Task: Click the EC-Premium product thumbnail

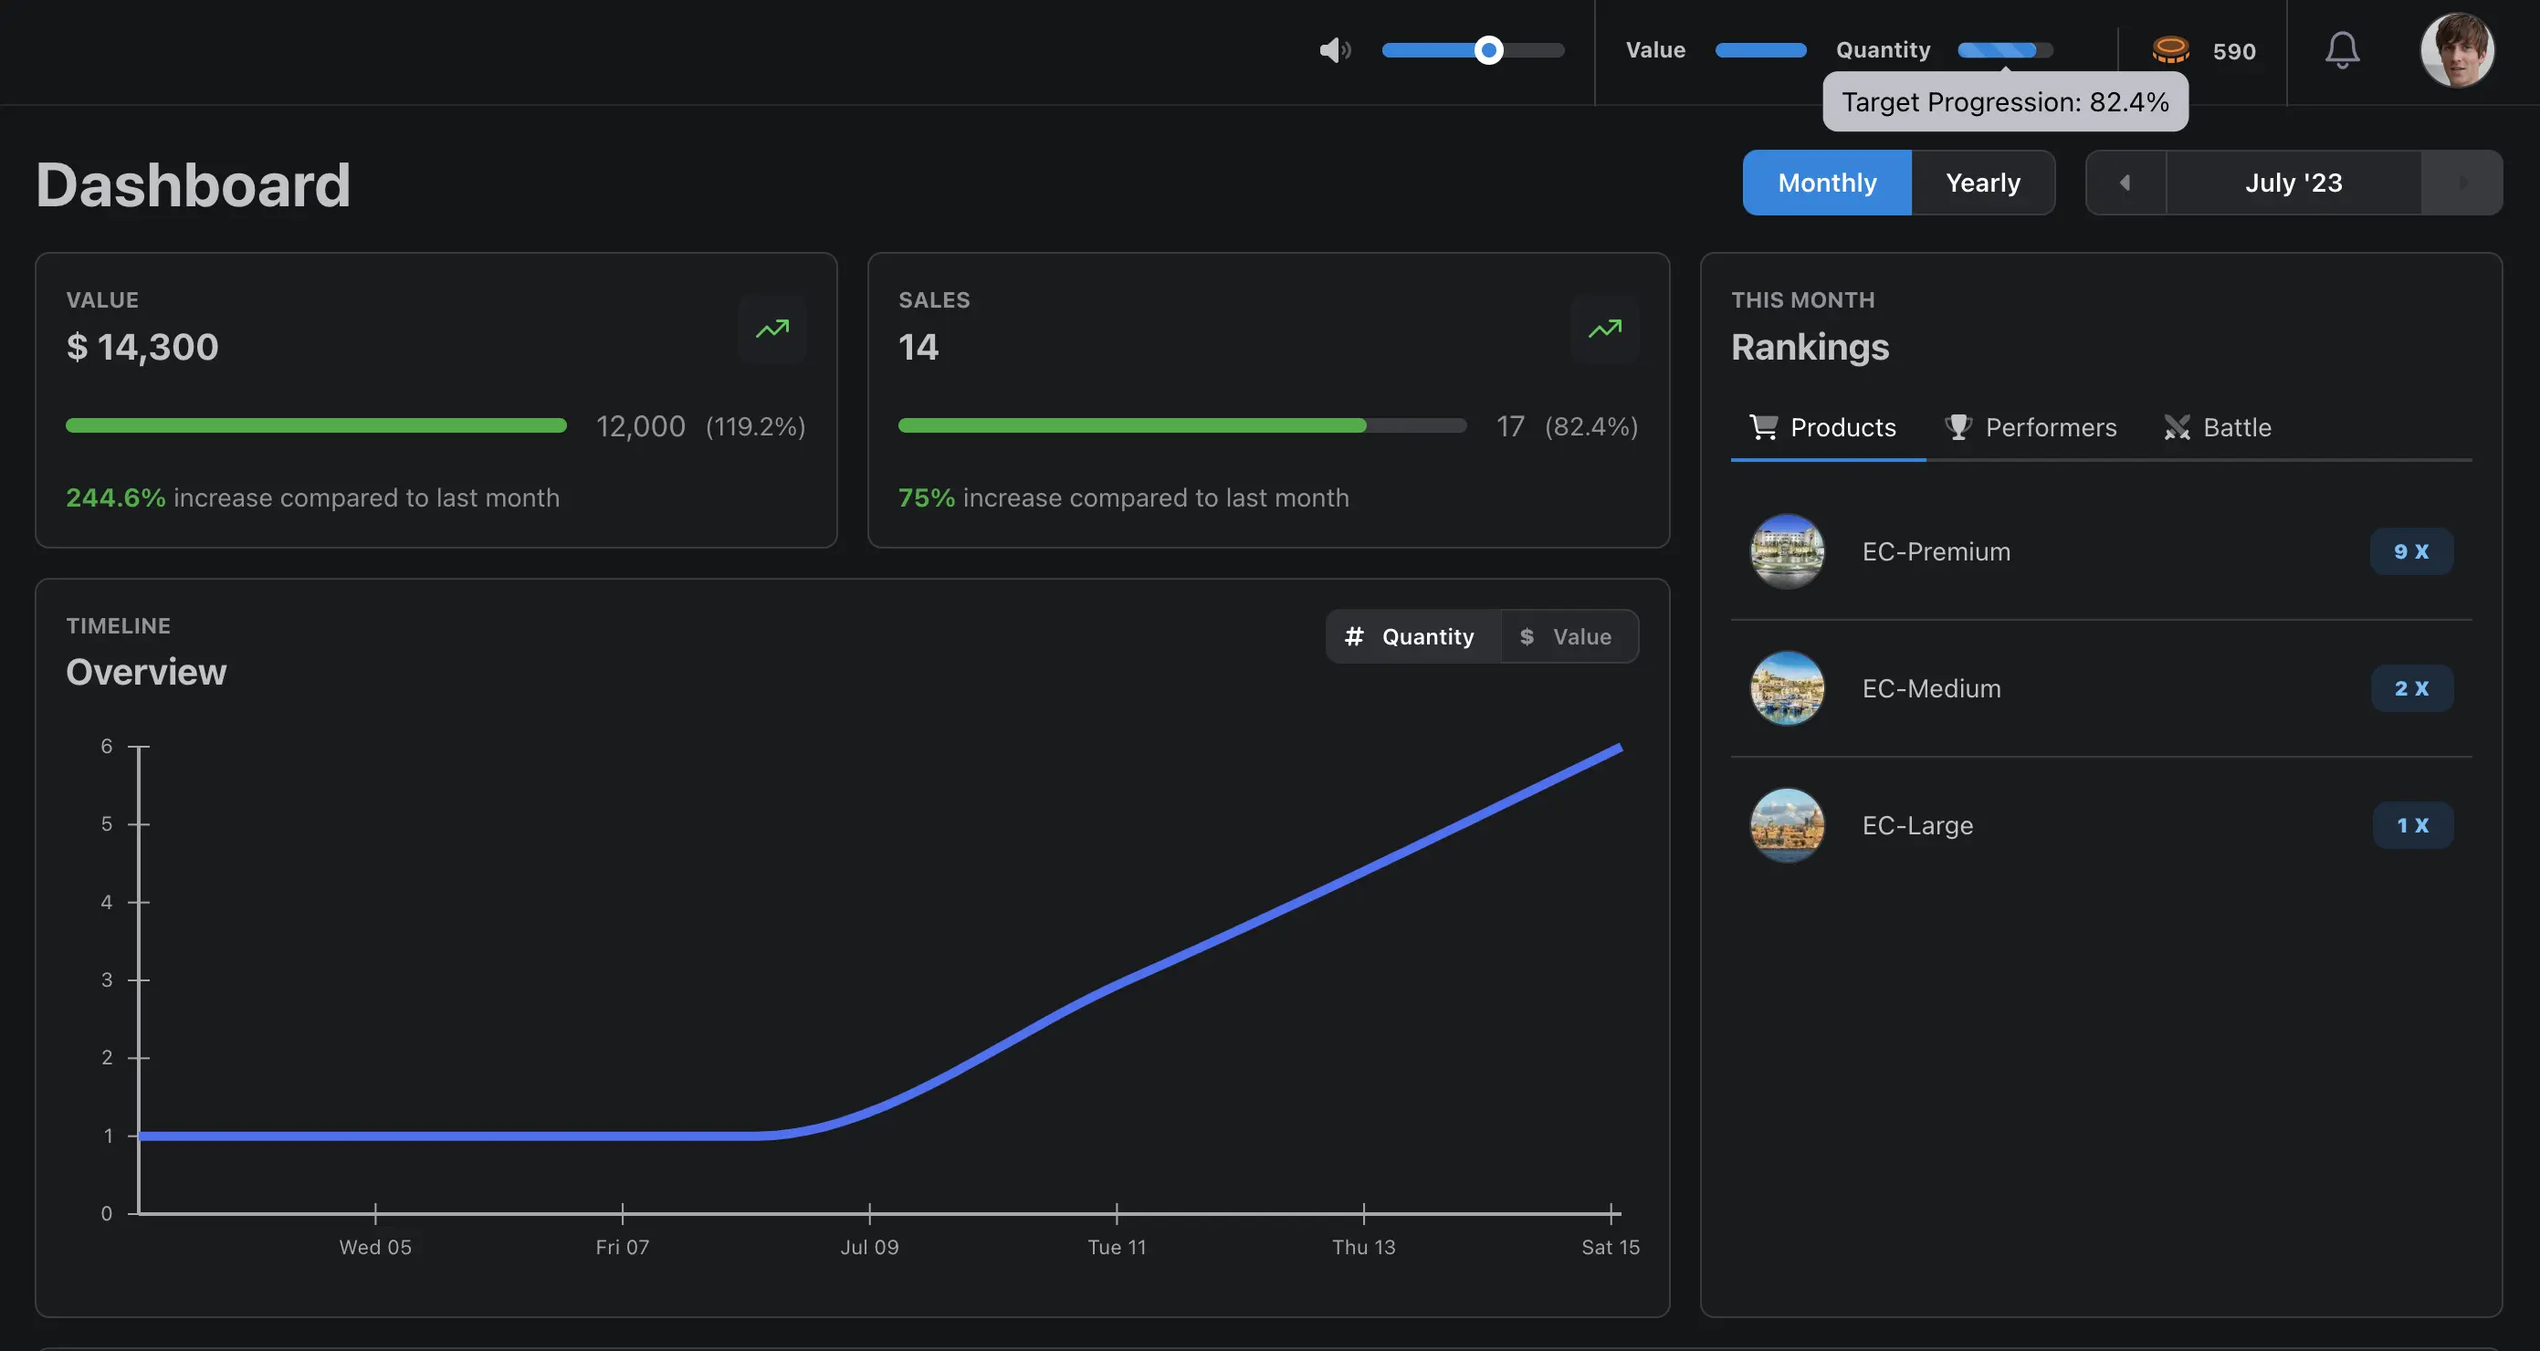Action: pyautogui.click(x=1787, y=551)
